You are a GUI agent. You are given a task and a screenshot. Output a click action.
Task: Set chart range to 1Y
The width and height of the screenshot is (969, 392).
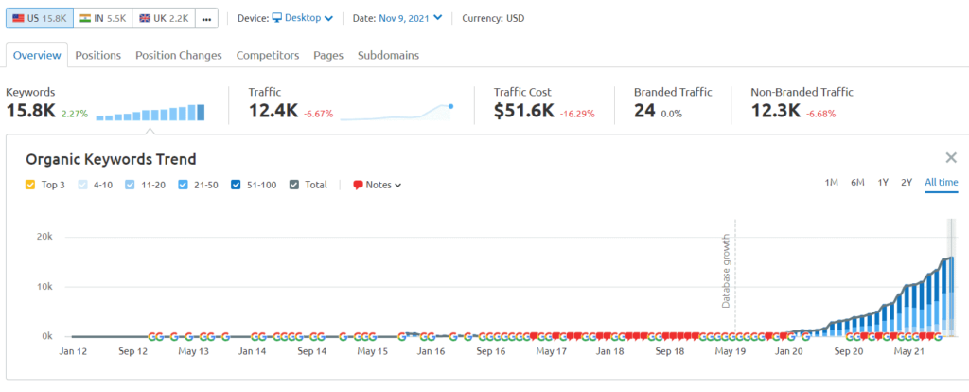[883, 182]
